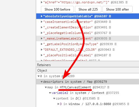Click the window icon after @294107
This screenshot has width=139, height=107.
pyautogui.click(x=110, y=55)
